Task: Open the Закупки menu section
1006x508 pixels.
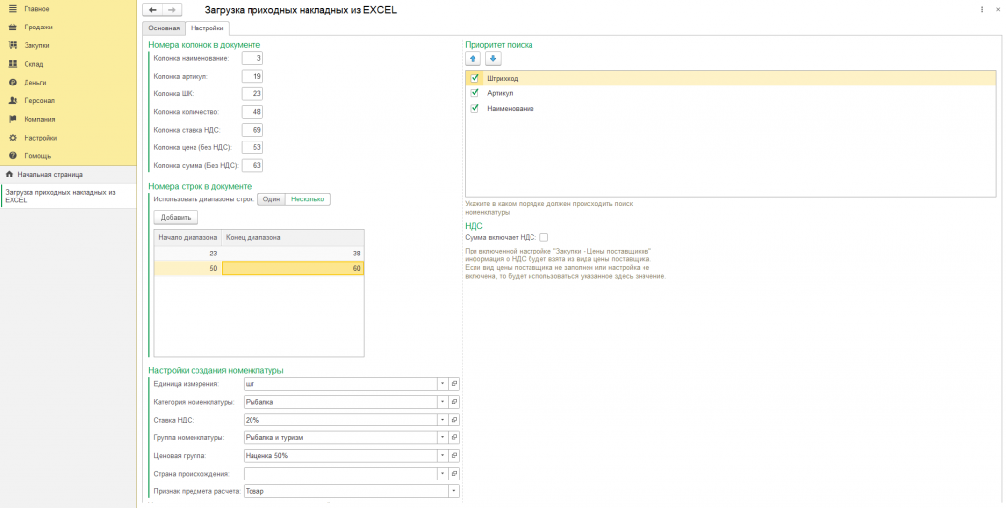Action: [x=37, y=46]
